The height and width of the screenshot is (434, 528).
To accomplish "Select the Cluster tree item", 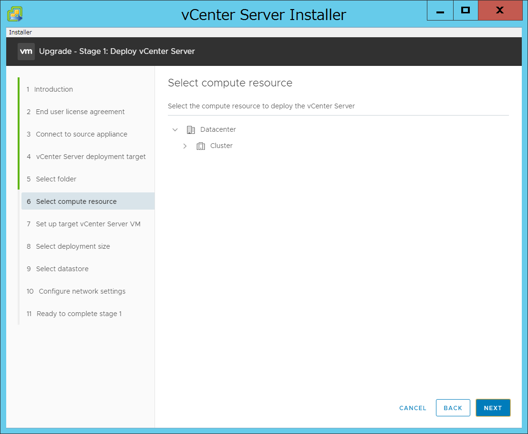I will point(221,146).
